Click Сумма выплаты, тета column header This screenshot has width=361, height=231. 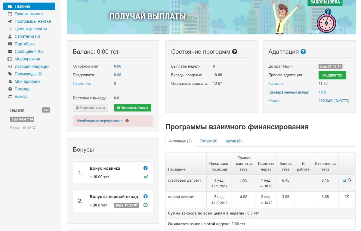(243, 164)
